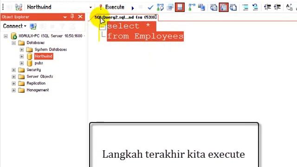Select the Northwind tree item

tap(44, 56)
